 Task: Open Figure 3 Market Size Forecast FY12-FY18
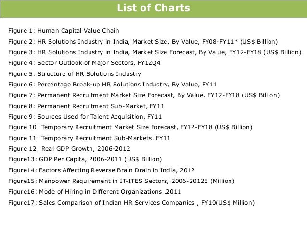[154, 52]
